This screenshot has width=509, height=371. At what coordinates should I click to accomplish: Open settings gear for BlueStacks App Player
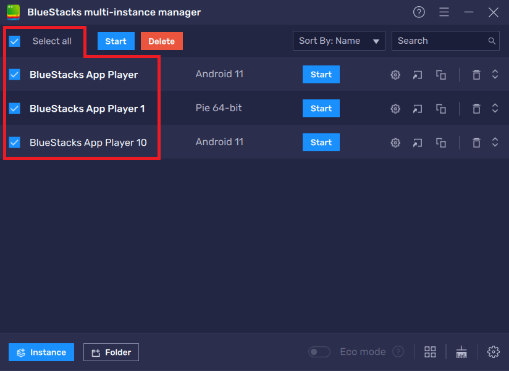pyautogui.click(x=395, y=74)
